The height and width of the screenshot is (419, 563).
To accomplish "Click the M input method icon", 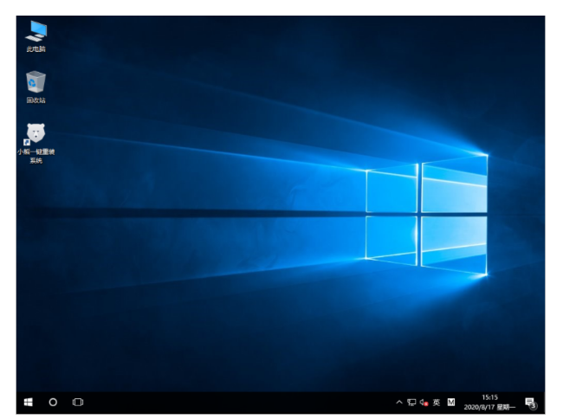I will (x=451, y=403).
